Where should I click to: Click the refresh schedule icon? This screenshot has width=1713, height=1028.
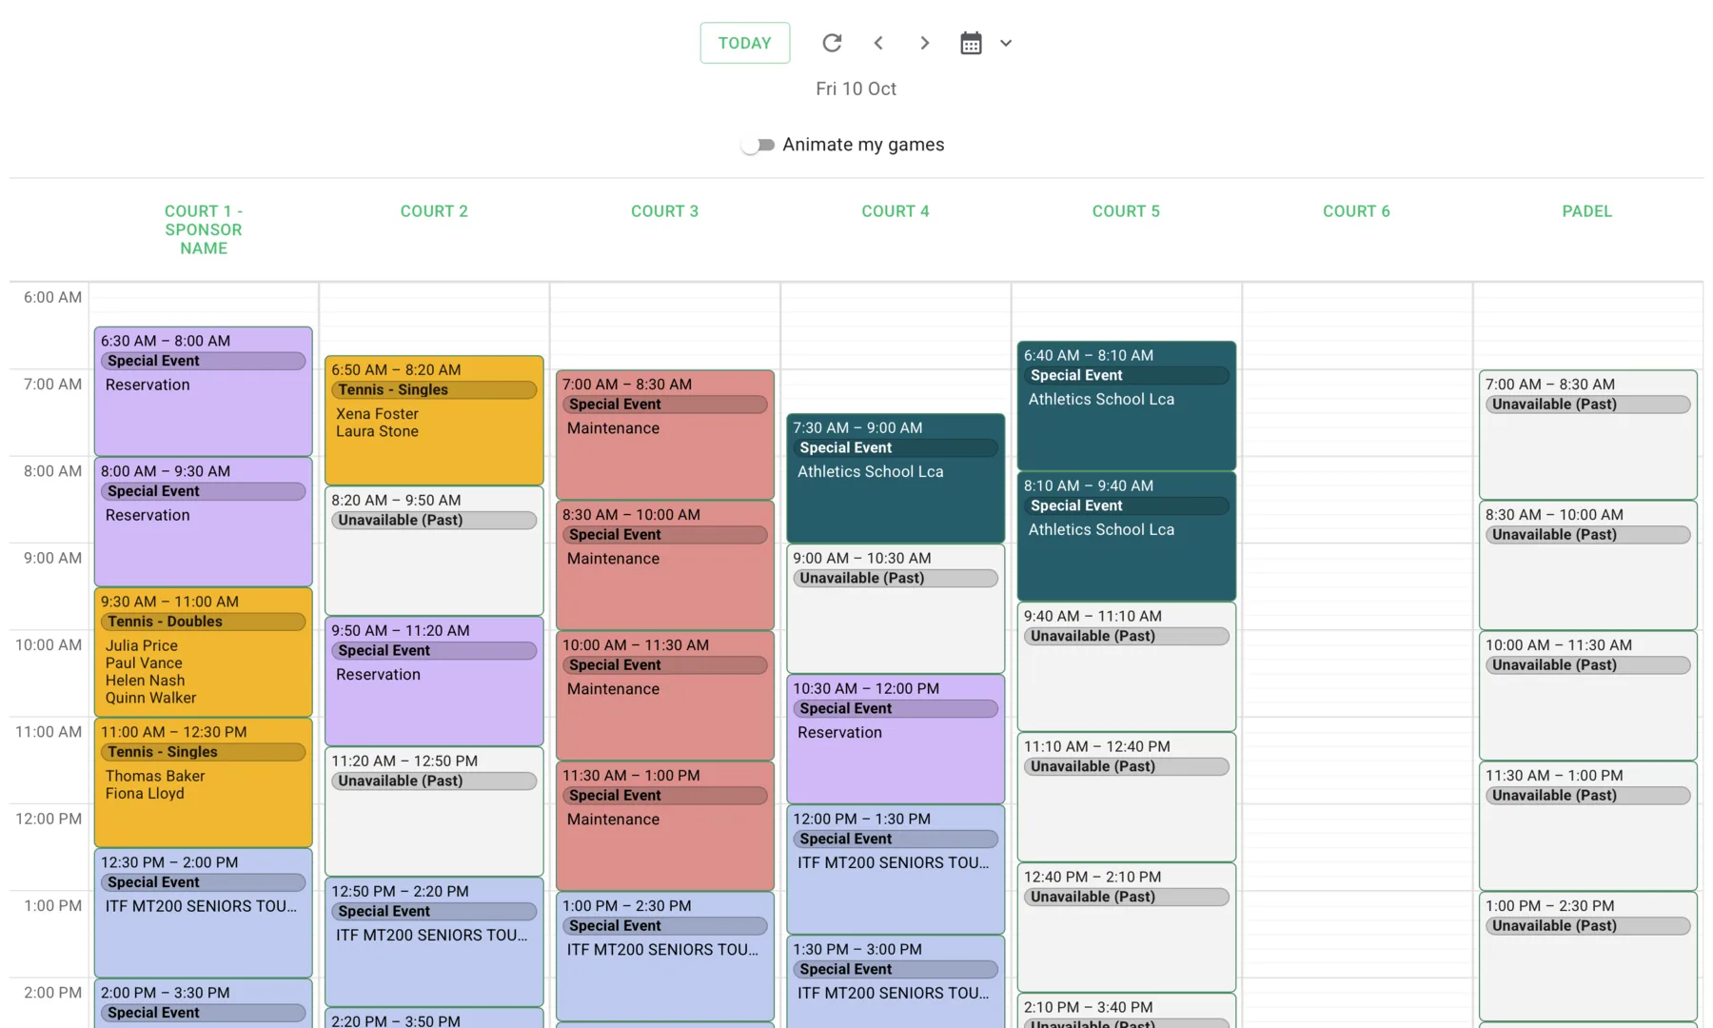click(x=832, y=43)
